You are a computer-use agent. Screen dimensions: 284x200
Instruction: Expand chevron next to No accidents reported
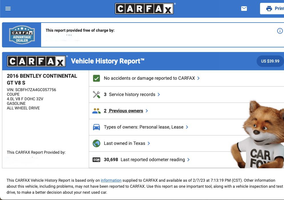198,78
